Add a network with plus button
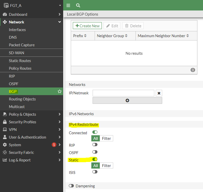203x192 pixels. (x=127, y=101)
